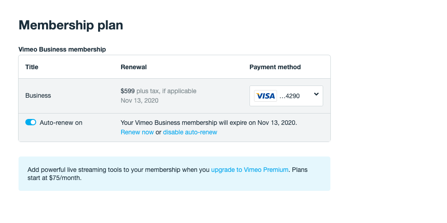The height and width of the screenshot is (223, 447).
Task: Expand the payment method dropdown arrow
Action: [316, 95]
